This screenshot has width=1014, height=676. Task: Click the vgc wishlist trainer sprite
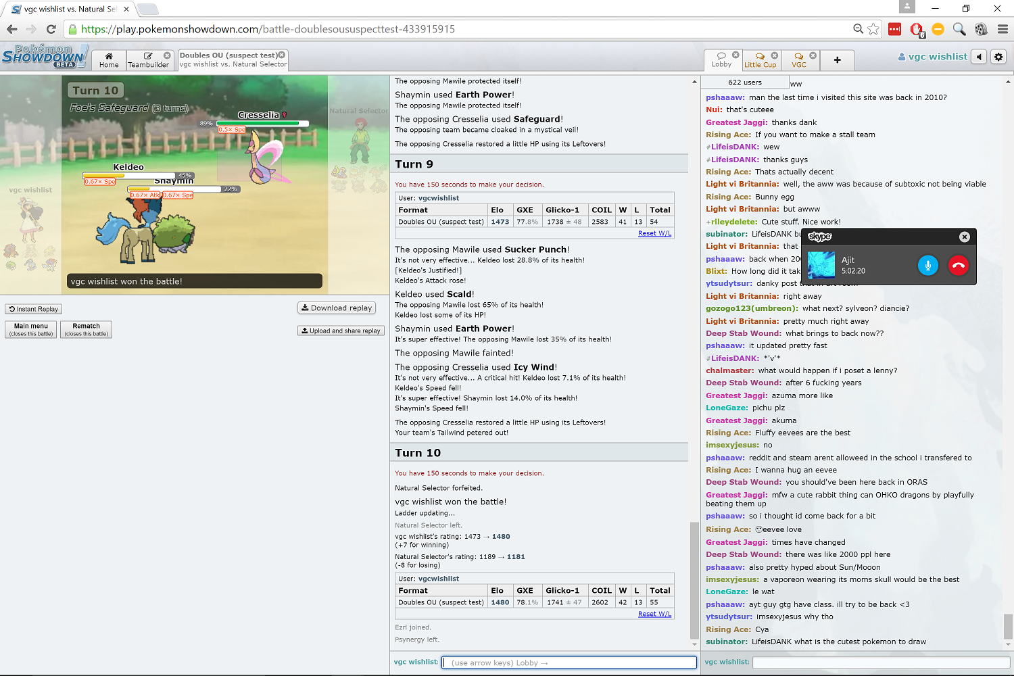point(30,221)
